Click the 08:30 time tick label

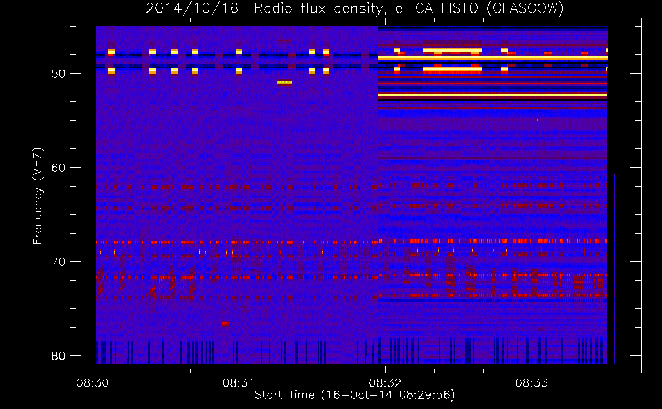[x=92, y=383]
